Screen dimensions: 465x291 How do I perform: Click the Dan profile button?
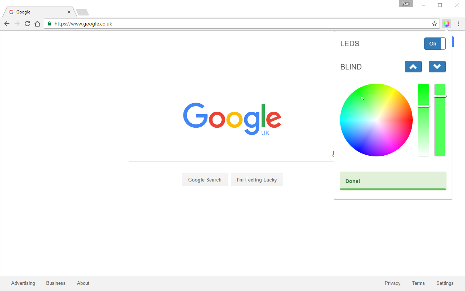[x=406, y=4]
